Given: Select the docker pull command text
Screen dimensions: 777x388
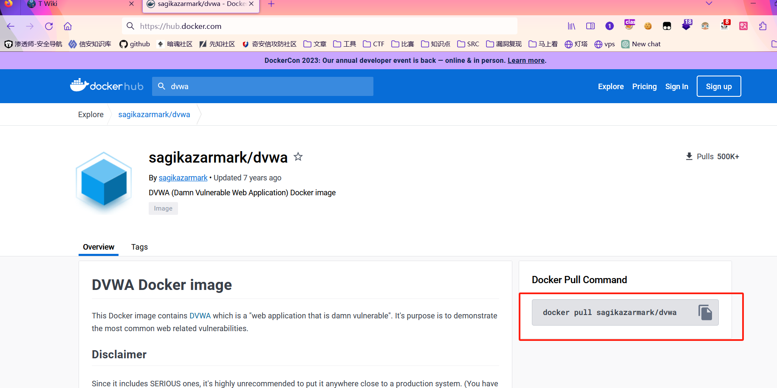Looking at the screenshot, I should (x=610, y=312).
